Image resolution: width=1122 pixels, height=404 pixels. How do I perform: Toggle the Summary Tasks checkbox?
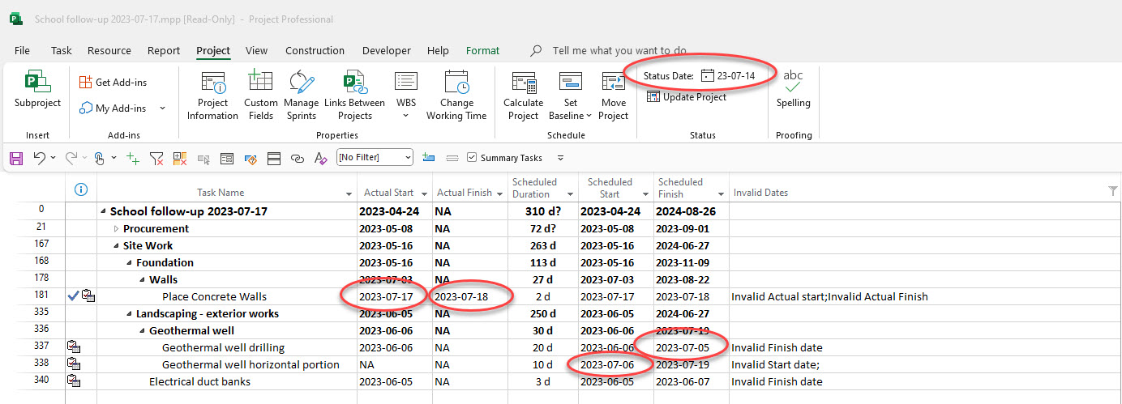tap(472, 158)
